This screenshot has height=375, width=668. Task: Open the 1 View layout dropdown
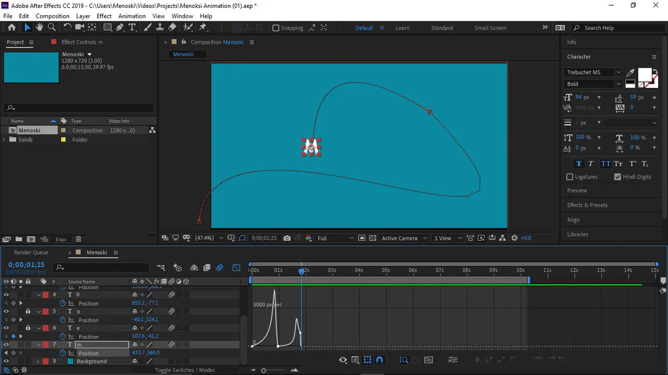[448, 238]
